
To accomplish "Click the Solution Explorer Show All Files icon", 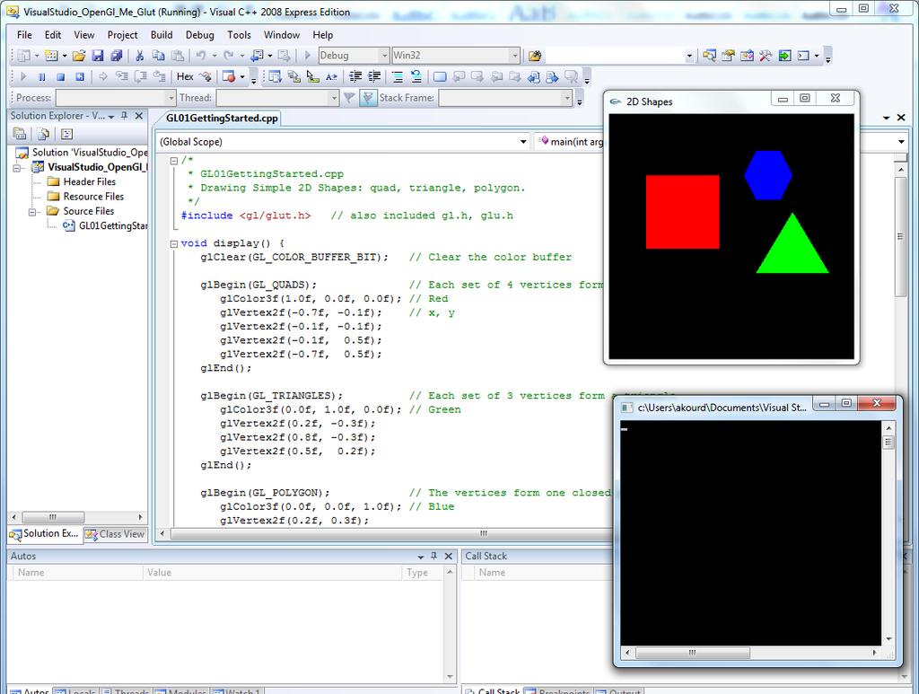I will (43, 135).
